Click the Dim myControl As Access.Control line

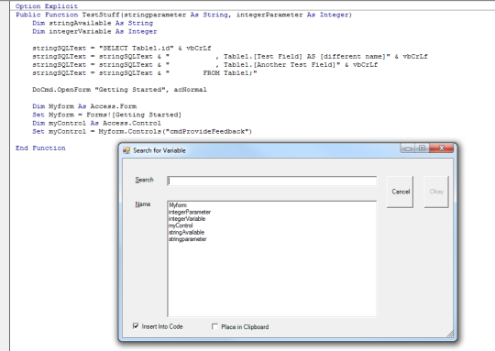click(96, 123)
